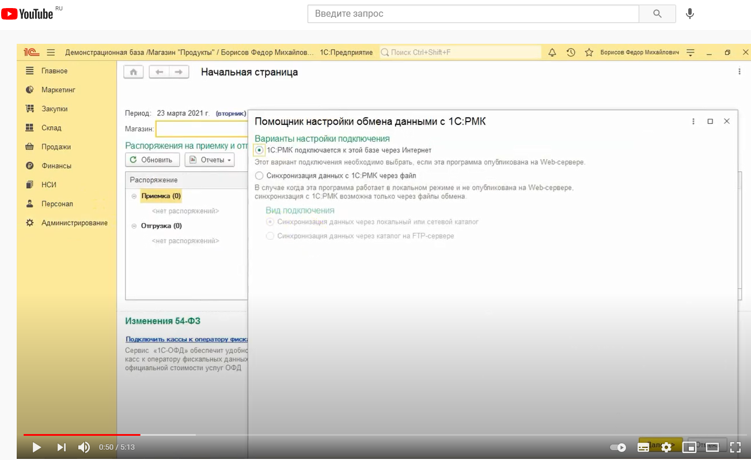The image size is (751, 460).
Task: Seek on the red video progress bar
Action: click(82, 435)
